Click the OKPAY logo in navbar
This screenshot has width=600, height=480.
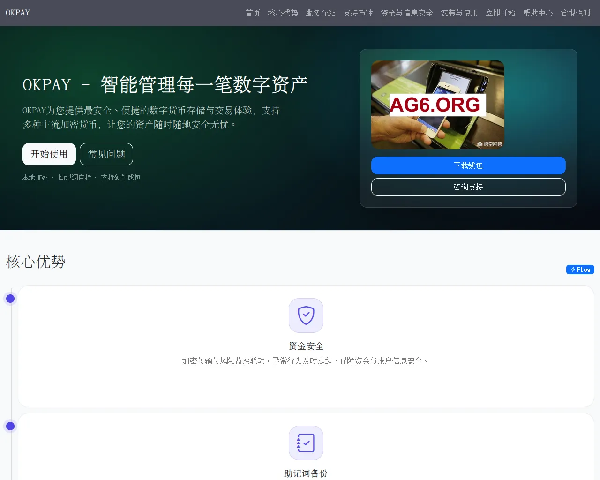18,13
